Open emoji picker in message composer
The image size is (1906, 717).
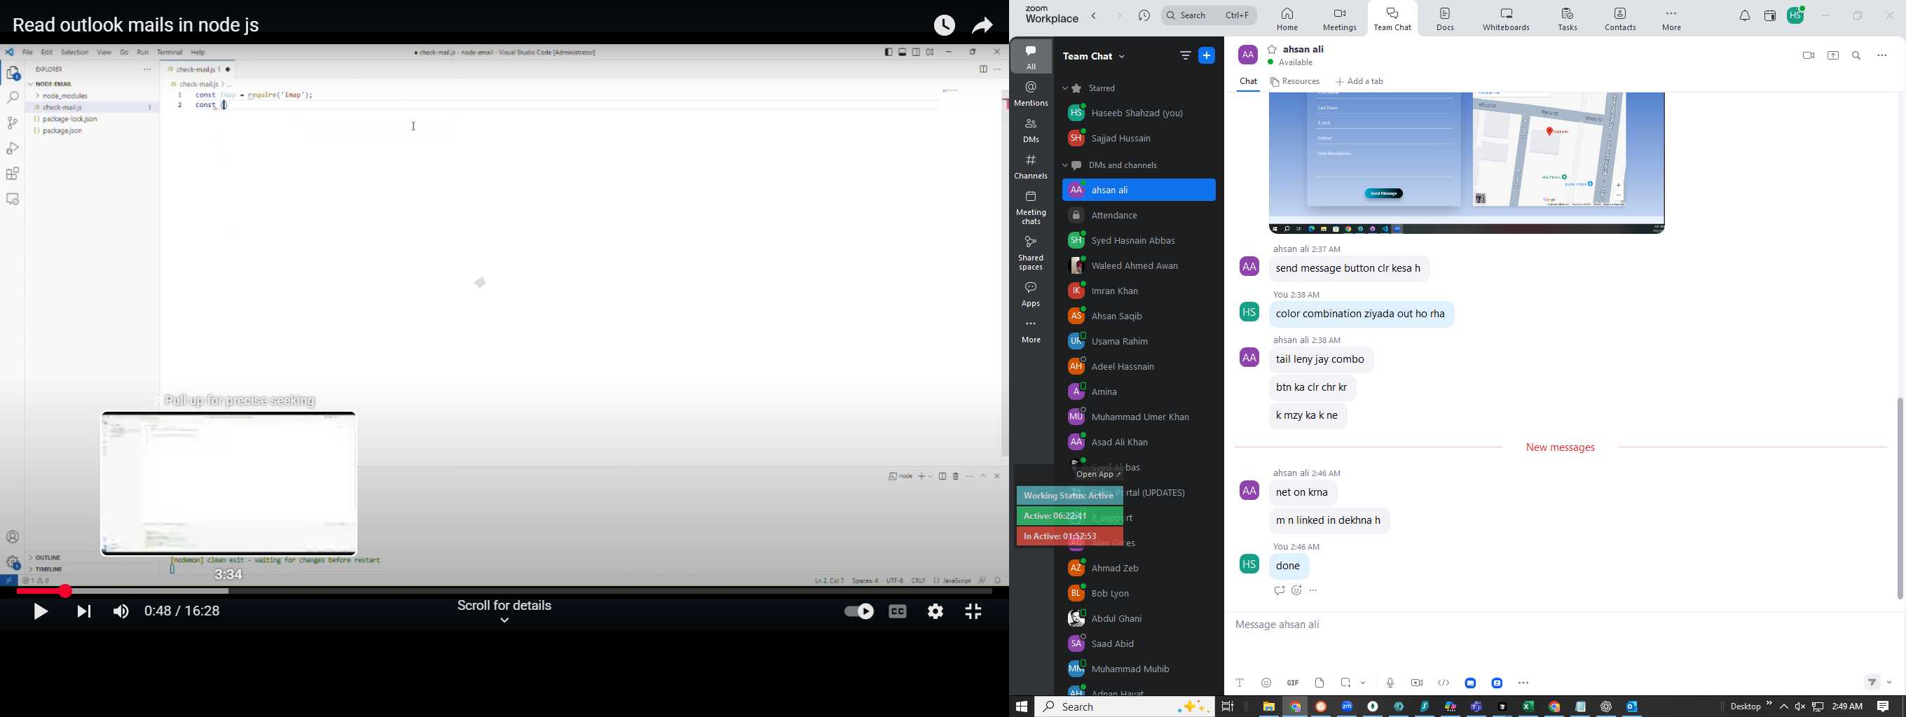pos(1267,682)
